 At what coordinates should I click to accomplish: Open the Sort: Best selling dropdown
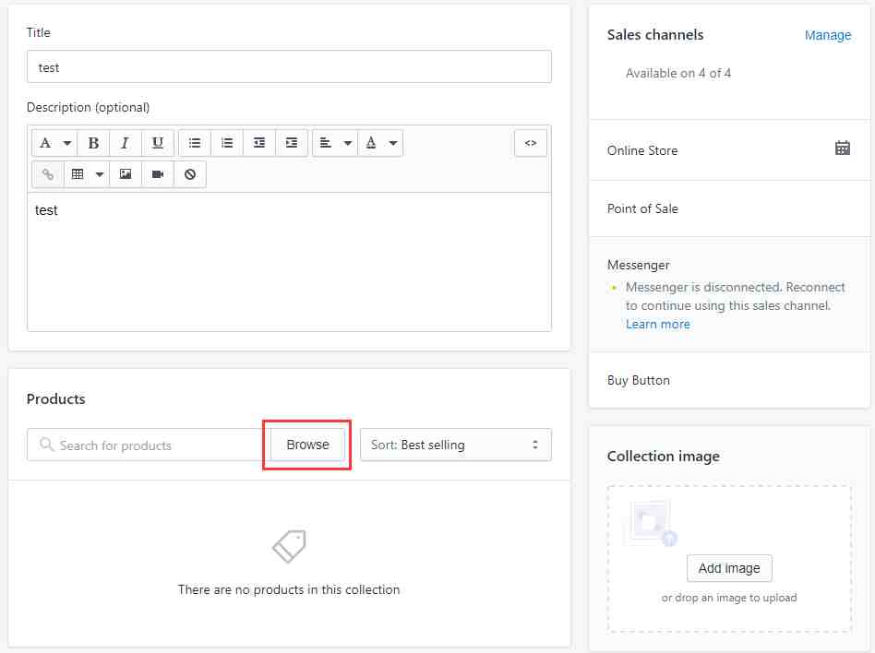click(455, 445)
